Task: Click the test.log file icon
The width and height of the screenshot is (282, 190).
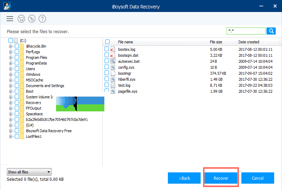Action: tap(113, 85)
